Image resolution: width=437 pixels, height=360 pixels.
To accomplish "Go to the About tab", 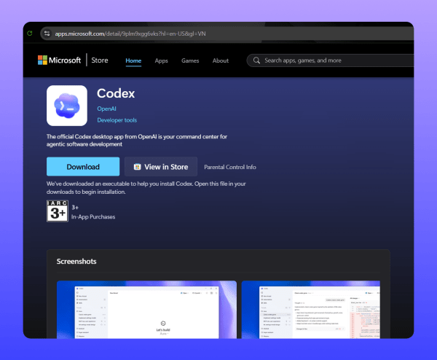I will click(x=221, y=60).
